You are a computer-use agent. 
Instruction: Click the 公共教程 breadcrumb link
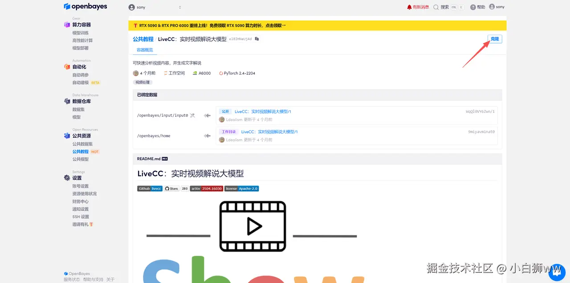[143, 39]
